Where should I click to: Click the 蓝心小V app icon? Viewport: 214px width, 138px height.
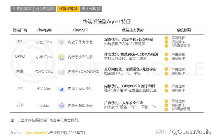pos(61,89)
